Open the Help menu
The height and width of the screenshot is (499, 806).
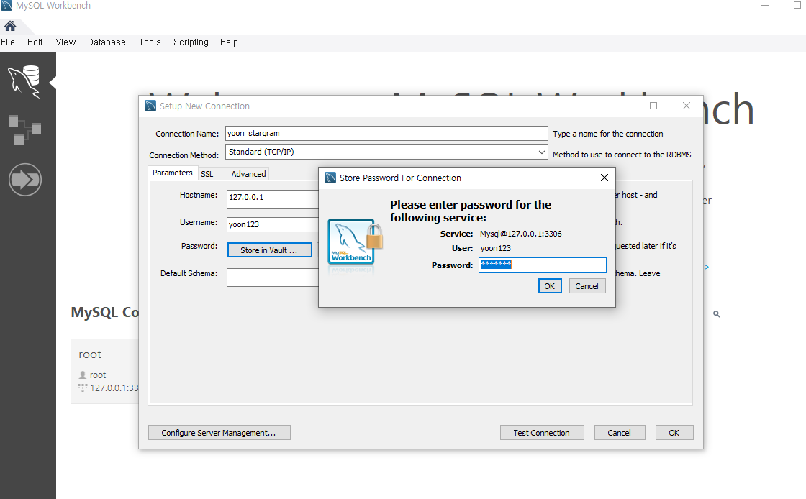(229, 42)
